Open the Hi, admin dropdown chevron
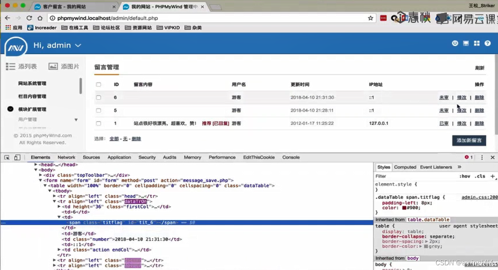The image size is (498, 270). (x=78, y=46)
